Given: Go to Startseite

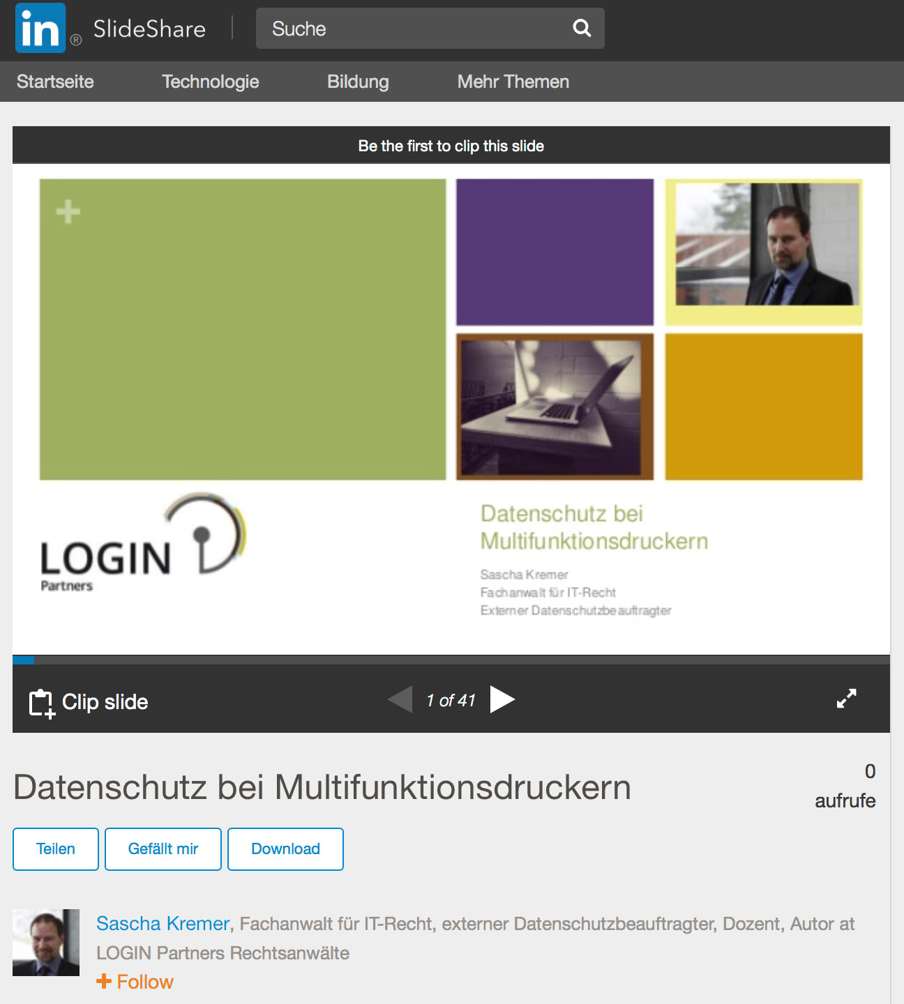Looking at the screenshot, I should (x=56, y=82).
